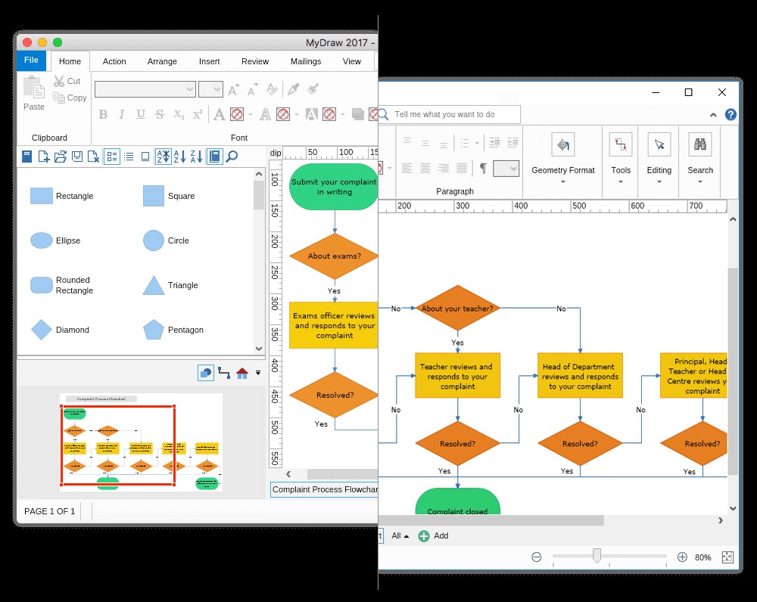757x602 pixels.
Task: Click the shapes panel icon below library
Action: click(x=206, y=373)
